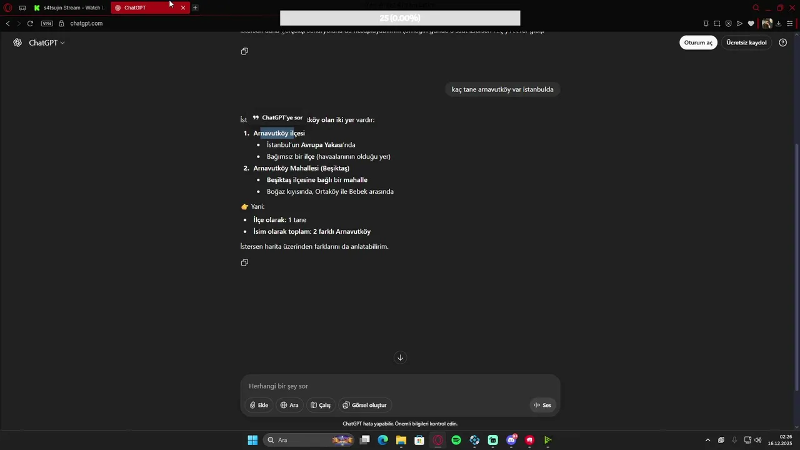Image resolution: width=800 pixels, height=450 pixels.
Task: Click the Ara web search button
Action: click(289, 405)
